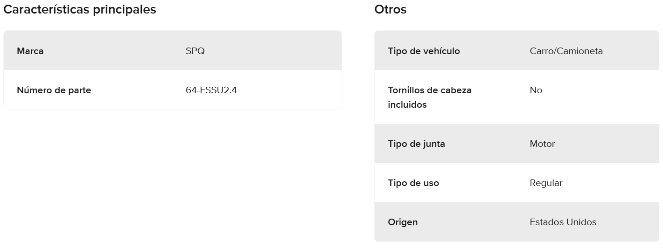This screenshot has height=248, width=663.
Task: Click the Regular value
Action: (546, 183)
